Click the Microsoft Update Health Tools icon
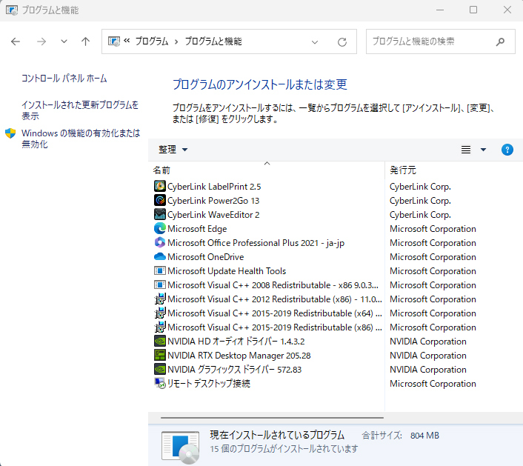The width and height of the screenshot is (523, 466). (160, 270)
